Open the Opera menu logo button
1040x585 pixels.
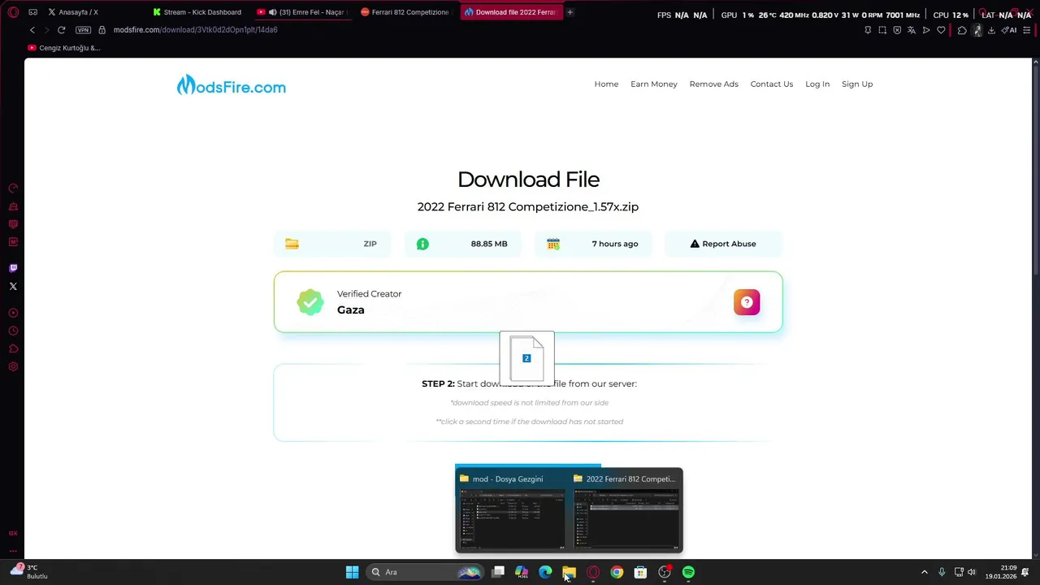(13, 12)
